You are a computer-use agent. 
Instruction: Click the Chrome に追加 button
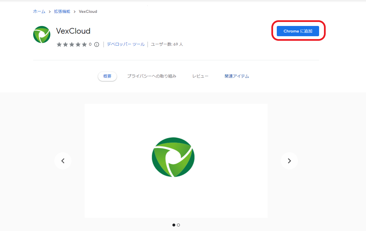tap(298, 31)
